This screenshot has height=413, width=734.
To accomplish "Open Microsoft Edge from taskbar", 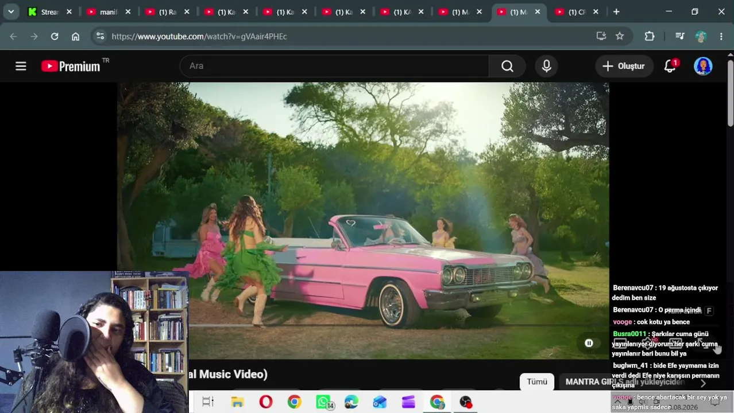I will 351,402.
